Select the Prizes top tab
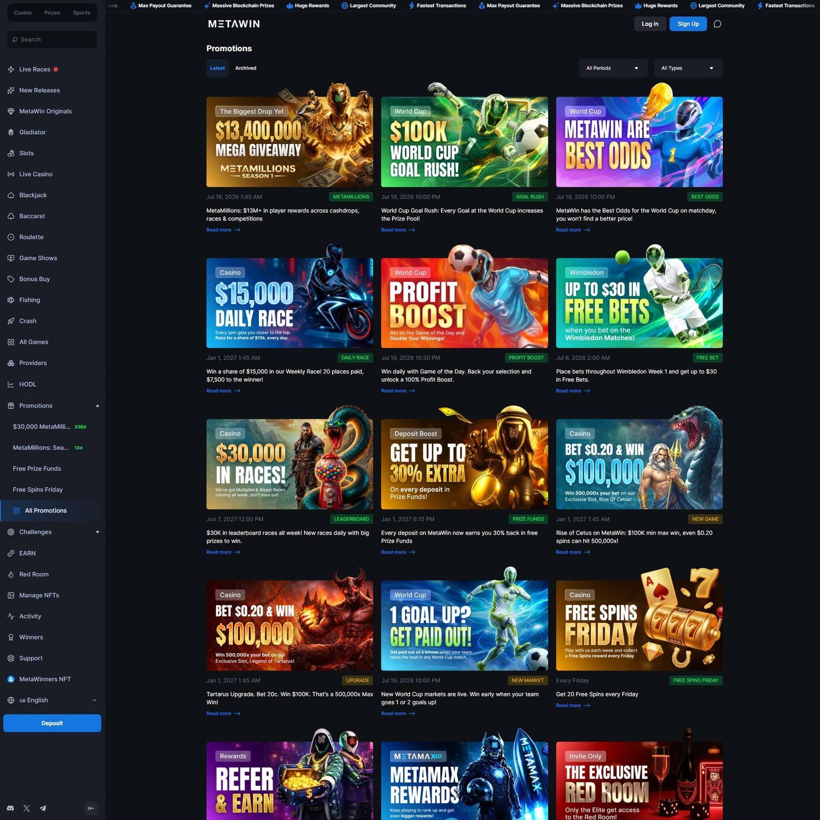 pos(52,13)
